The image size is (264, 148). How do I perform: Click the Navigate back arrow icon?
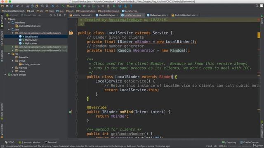(x=53, y=6)
